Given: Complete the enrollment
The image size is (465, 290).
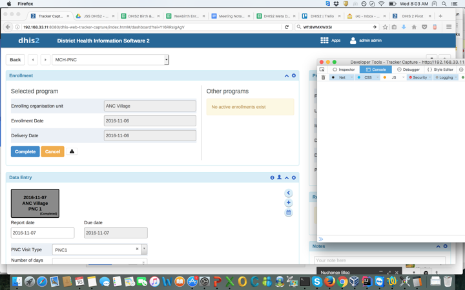Looking at the screenshot, I should coord(25,151).
